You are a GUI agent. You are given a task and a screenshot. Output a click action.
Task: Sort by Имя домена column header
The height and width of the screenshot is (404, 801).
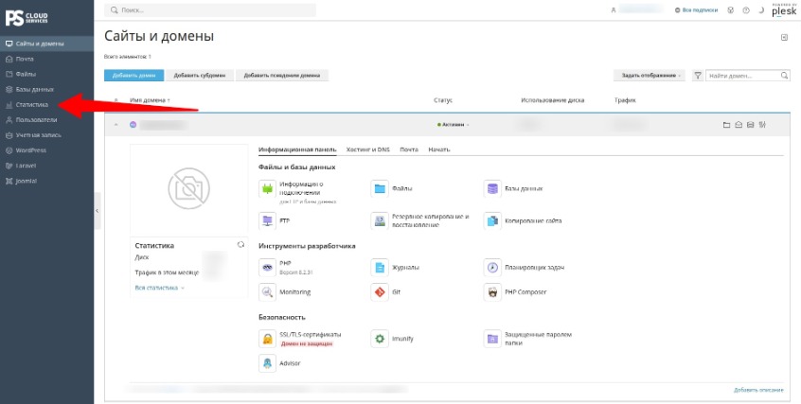coord(151,100)
